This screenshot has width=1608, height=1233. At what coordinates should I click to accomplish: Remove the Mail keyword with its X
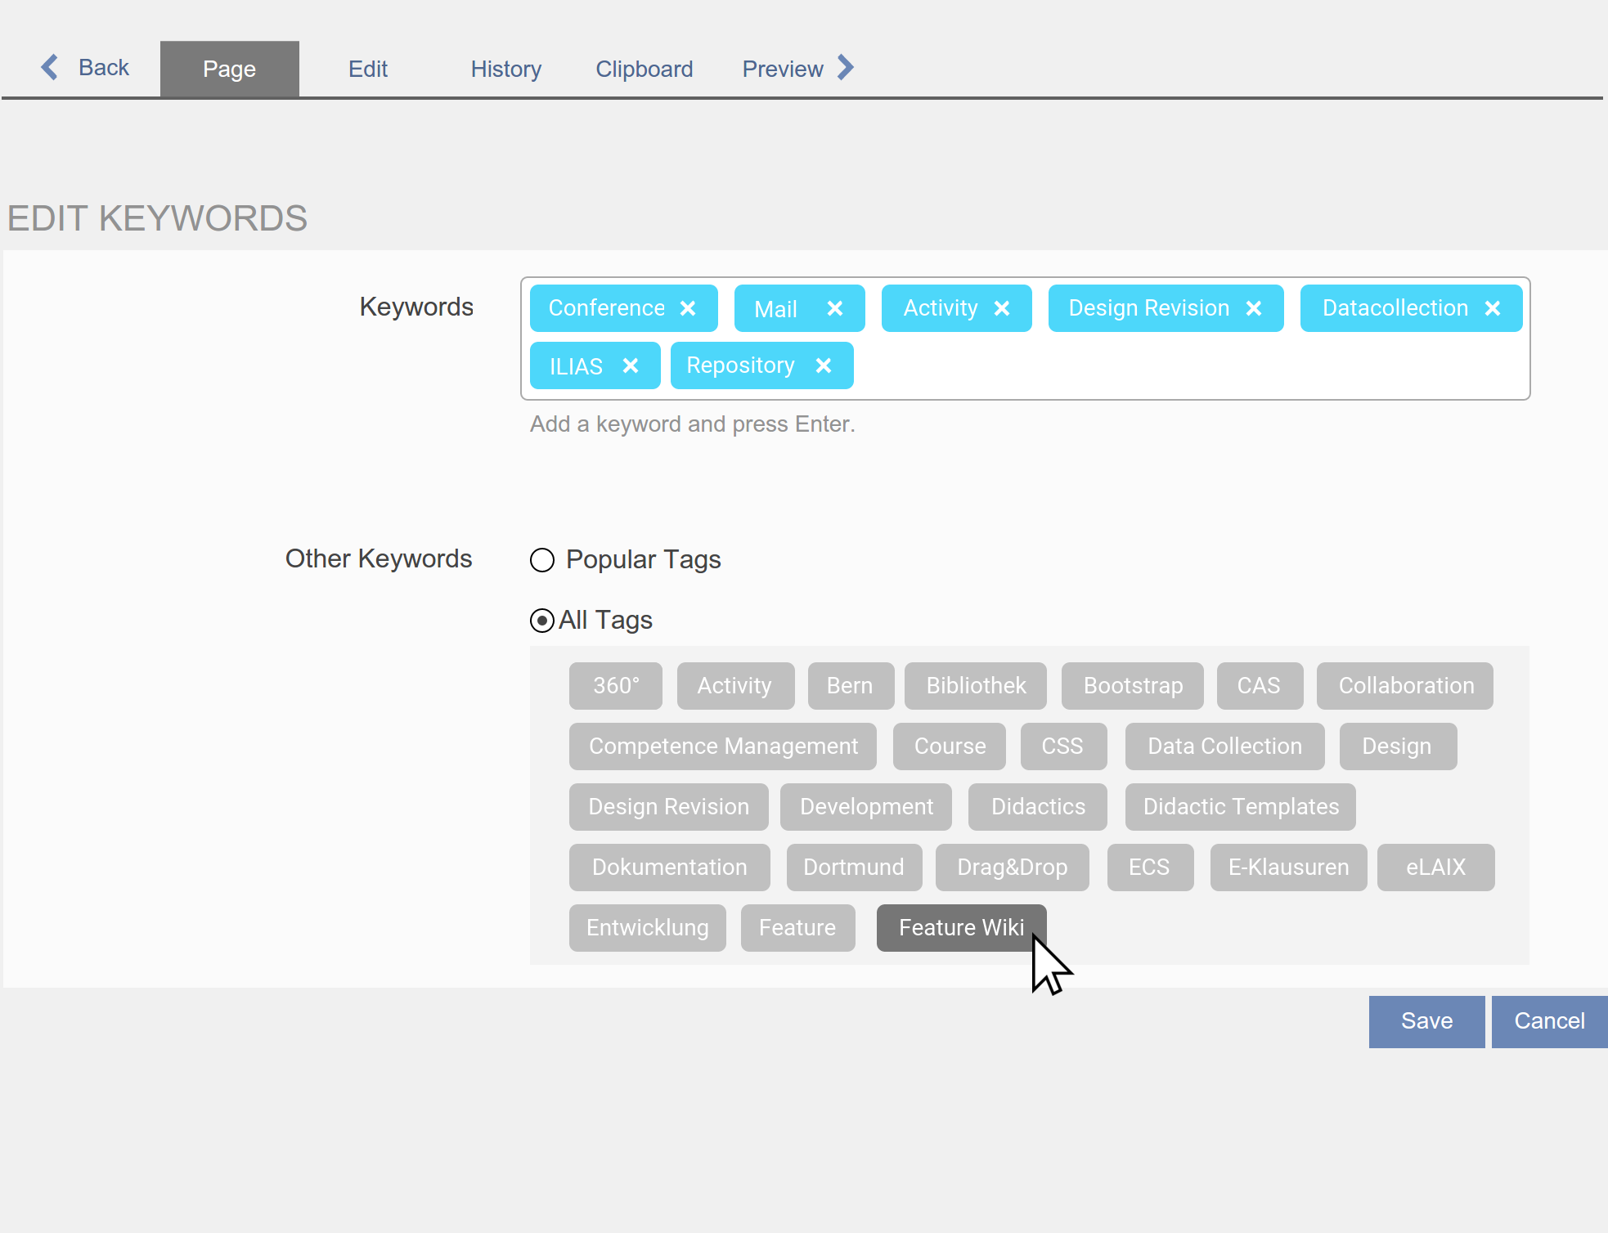[x=834, y=308]
